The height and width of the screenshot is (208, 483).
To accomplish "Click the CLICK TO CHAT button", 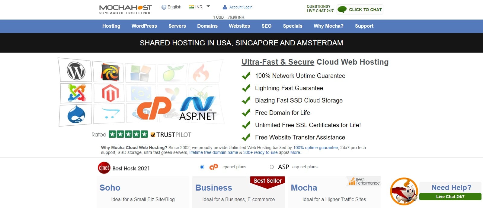I will [360, 10].
